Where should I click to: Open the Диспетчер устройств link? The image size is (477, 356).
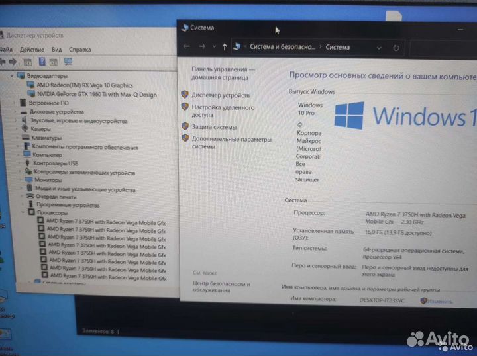(221, 95)
